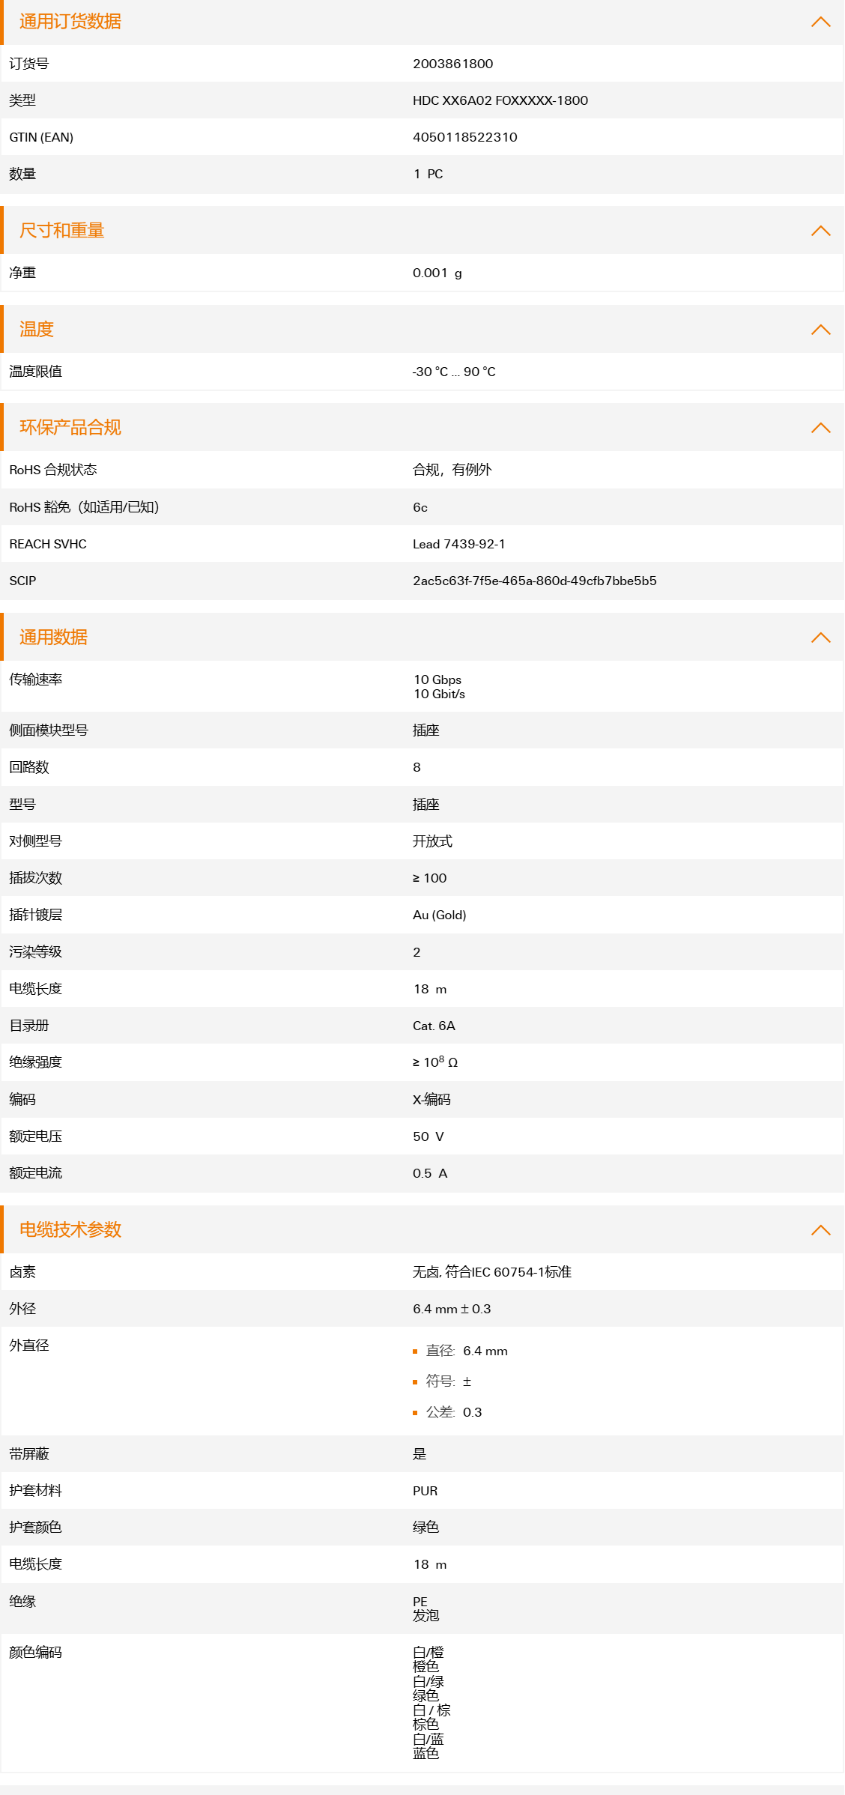
Task: Click the 环保产品合规 section heading
Action: point(70,428)
